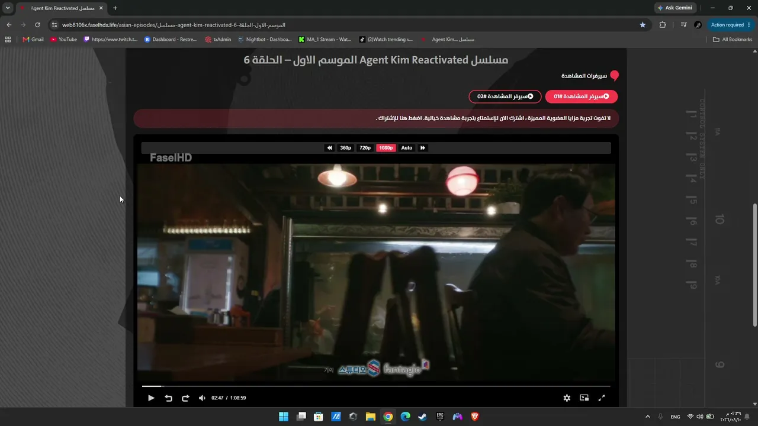The image size is (758, 426).
Task: Select 720p video quality
Action: [x=365, y=148]
